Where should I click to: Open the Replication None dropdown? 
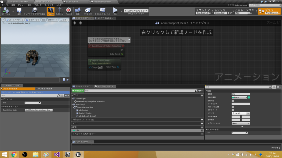click(x=241, y=123)
